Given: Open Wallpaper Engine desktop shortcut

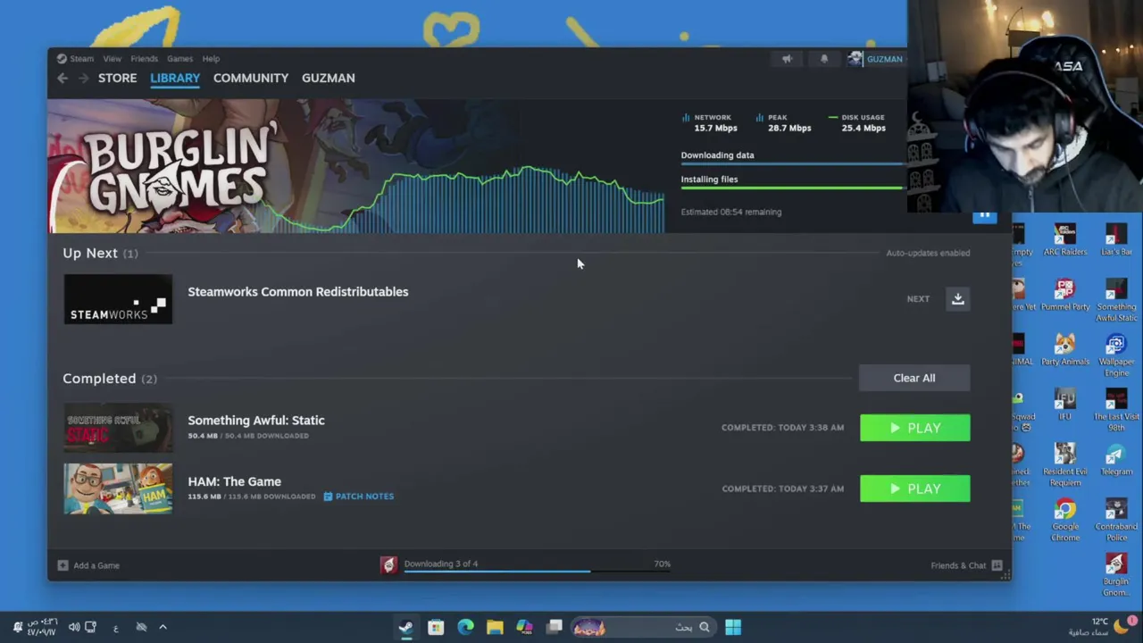Looking at the screenshot, I should 1116,355.
